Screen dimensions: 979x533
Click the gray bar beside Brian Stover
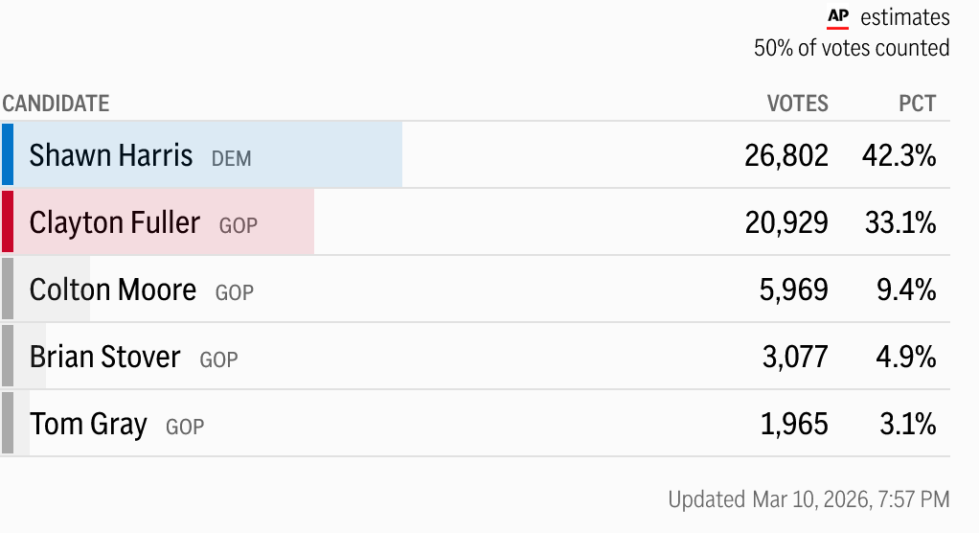[7, 356]
